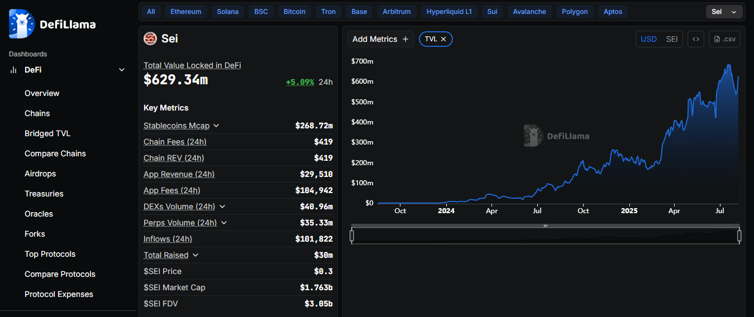The width and height of the screenshot is (754, 317).
Task: Select the Aptos chain tab
Action: coord(613,12)
